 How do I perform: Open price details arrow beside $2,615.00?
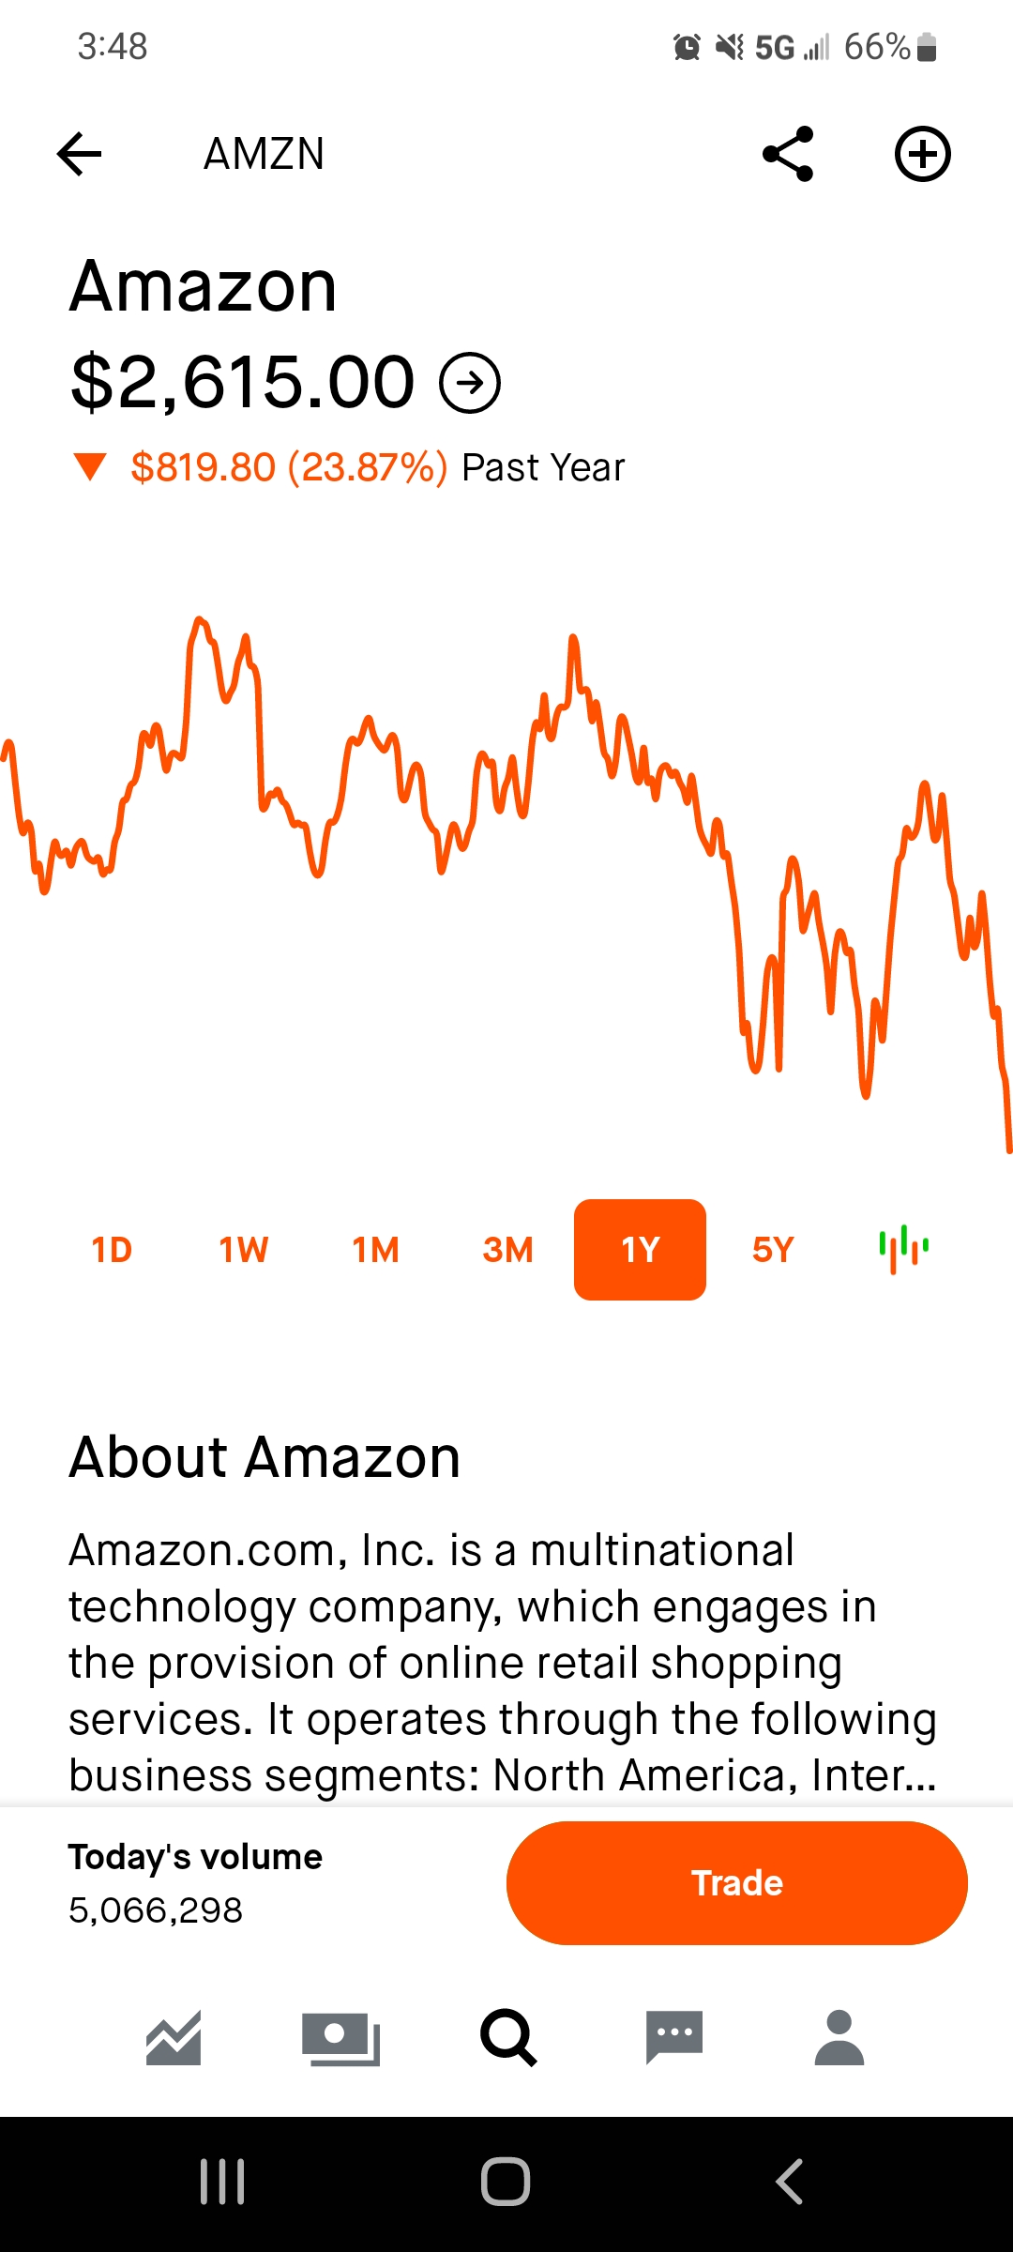(x=471, y=383)
